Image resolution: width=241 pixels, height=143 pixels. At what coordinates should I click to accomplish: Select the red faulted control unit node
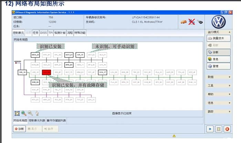click(46, 72)
